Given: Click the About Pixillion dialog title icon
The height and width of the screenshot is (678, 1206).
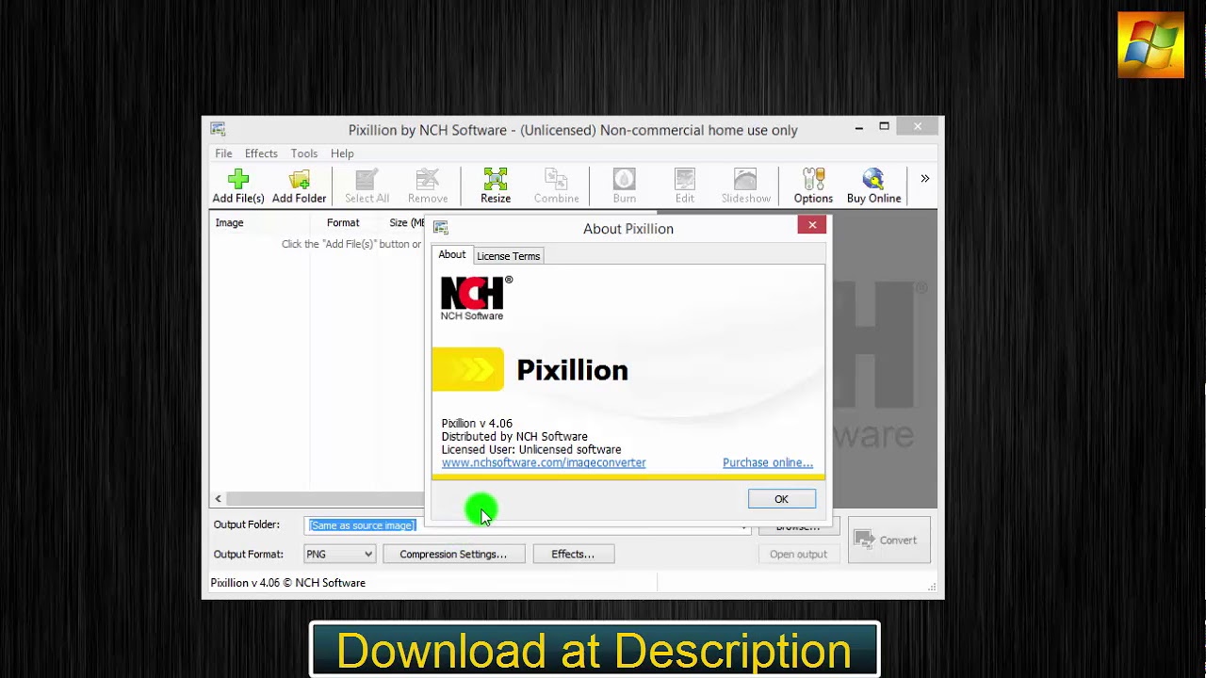Looking at the screenshot, I should pos(440,228).
